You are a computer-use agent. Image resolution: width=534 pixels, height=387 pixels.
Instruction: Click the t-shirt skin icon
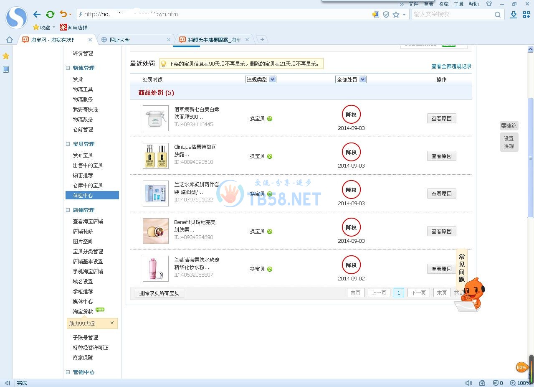[489, 4]
